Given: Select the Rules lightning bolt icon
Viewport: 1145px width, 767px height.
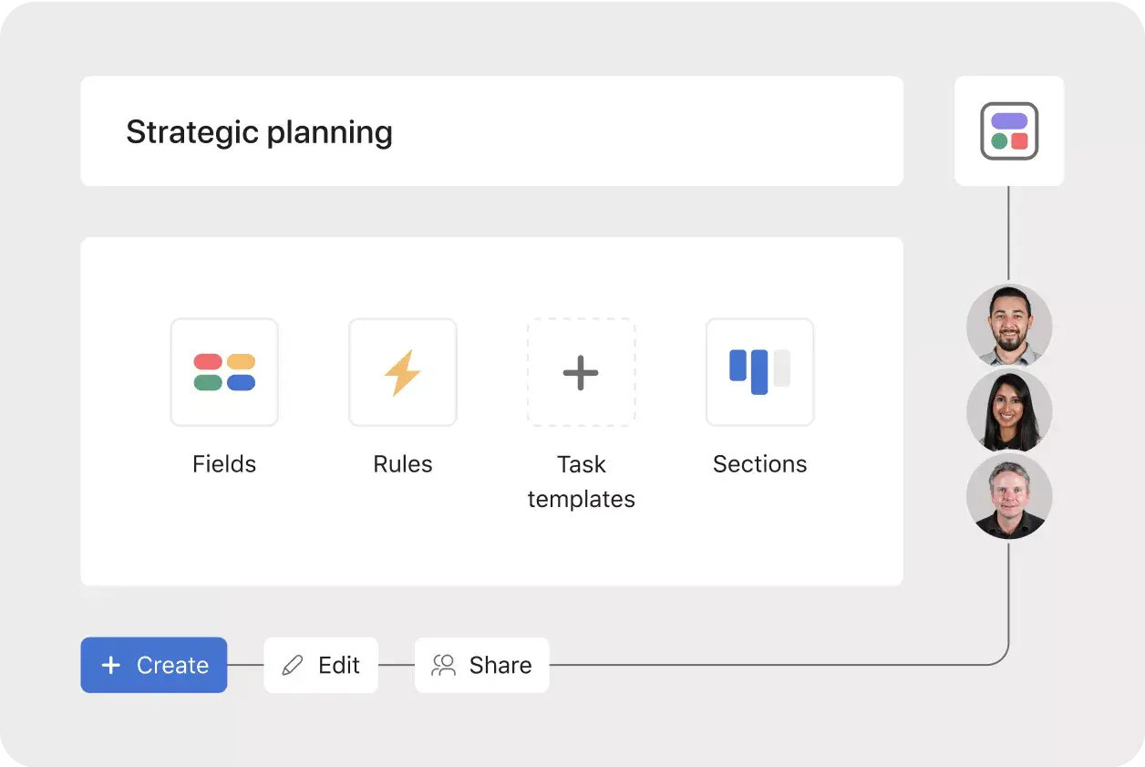Looking at the screenshot, I should pos(402,372).
